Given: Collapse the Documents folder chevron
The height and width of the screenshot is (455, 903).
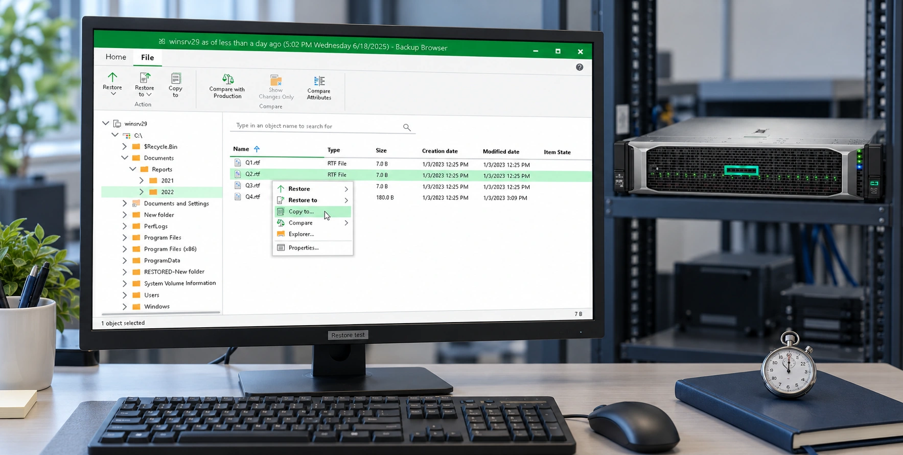Looking at the screenshot, I should (x=124, y=157).
